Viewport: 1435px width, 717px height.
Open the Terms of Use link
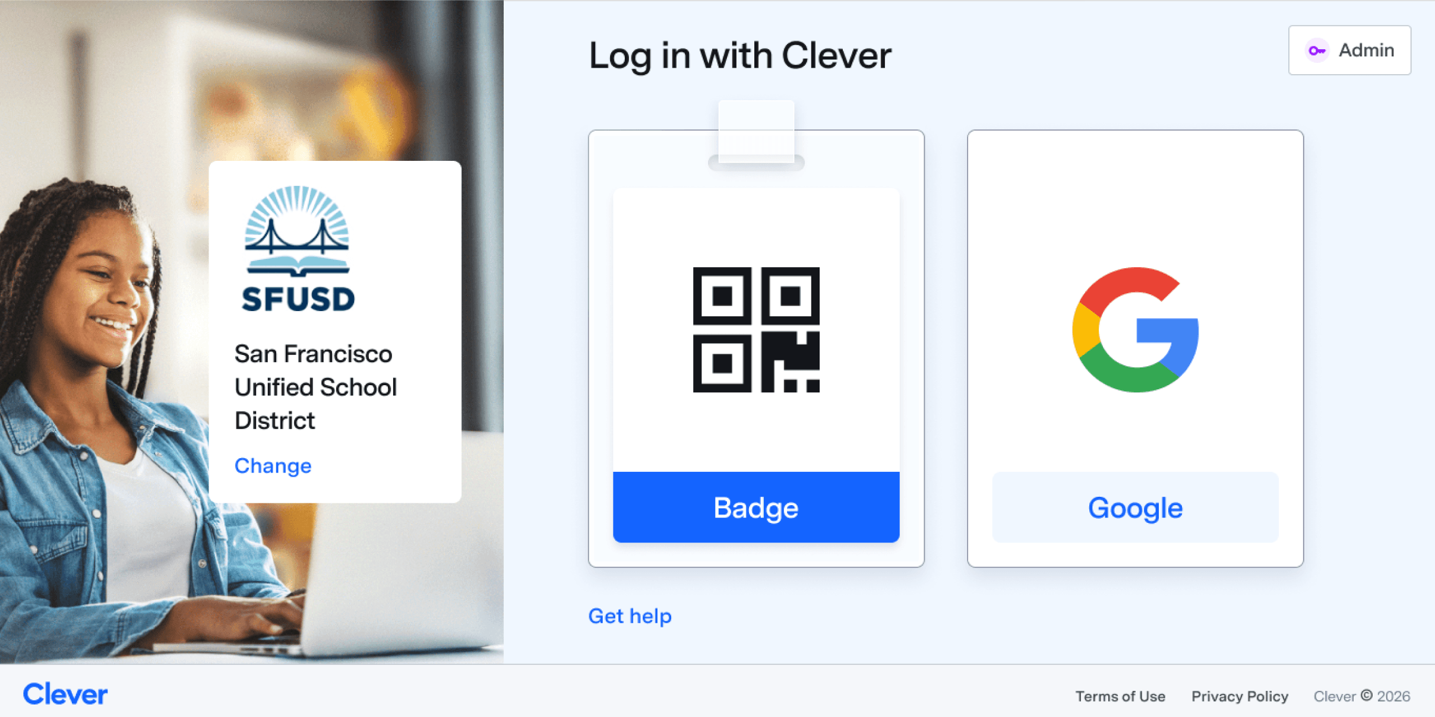click(1120, 696)
